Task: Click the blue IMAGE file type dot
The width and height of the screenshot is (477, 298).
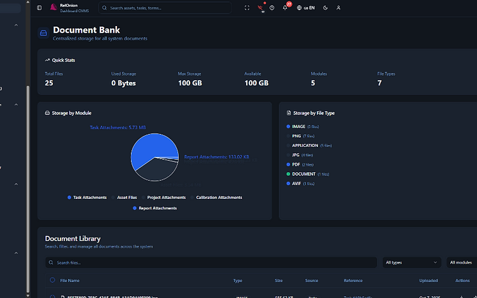Action: [x=288, y=126]
